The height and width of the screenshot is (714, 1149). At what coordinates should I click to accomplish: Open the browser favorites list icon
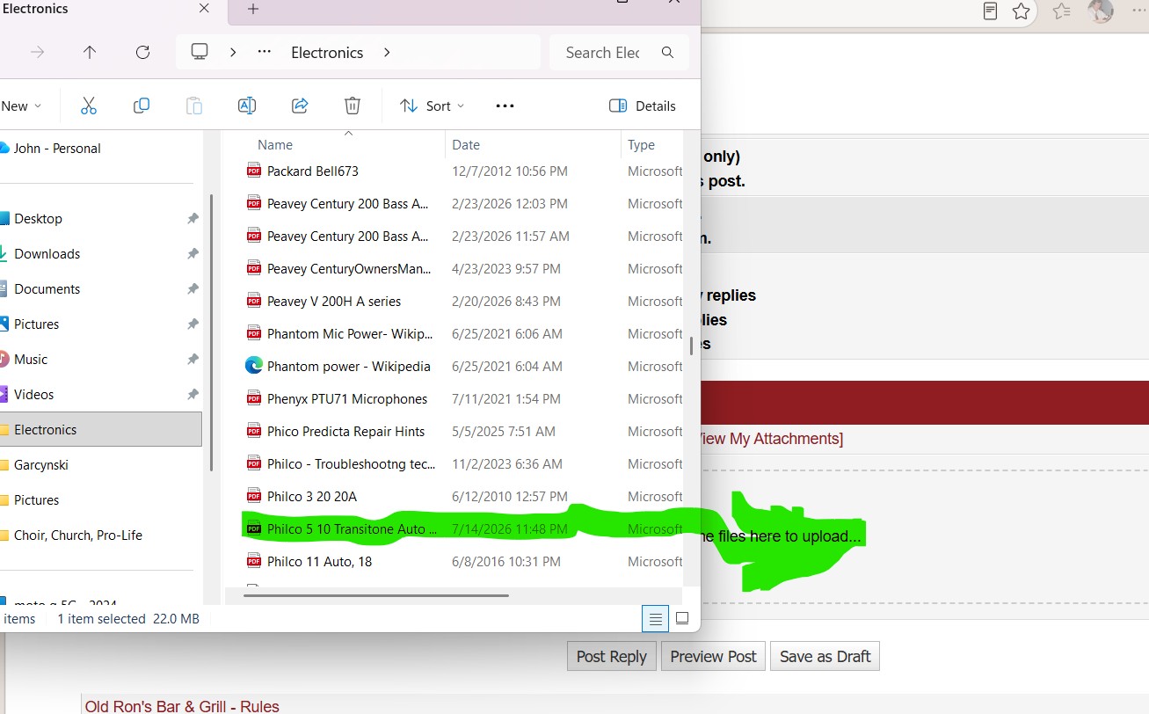1061,11
